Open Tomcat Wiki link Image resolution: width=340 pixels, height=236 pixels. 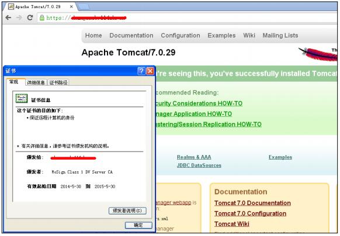[231, 224]
